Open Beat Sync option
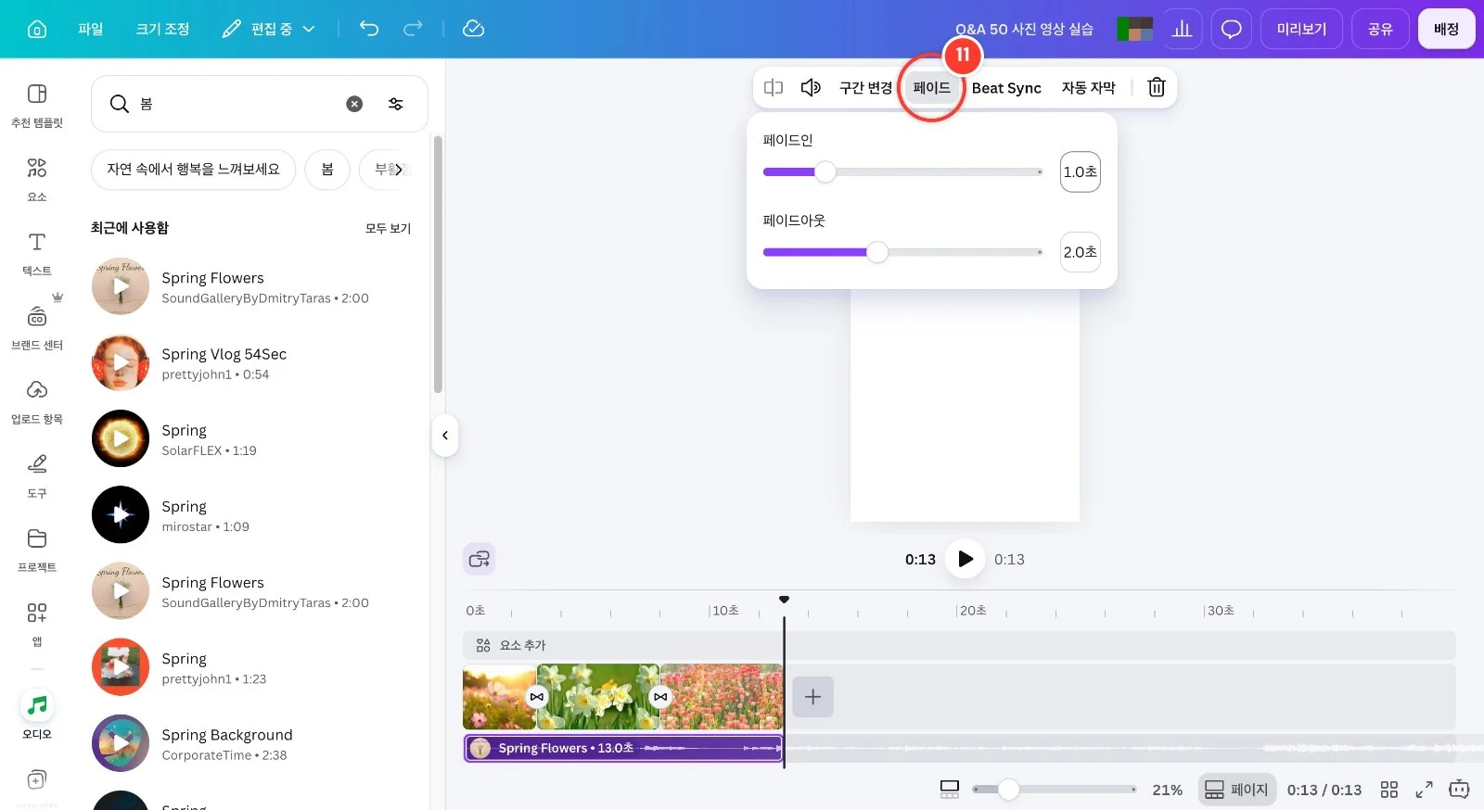This screenshot has width=1484, height=810. pos(1006,87)
